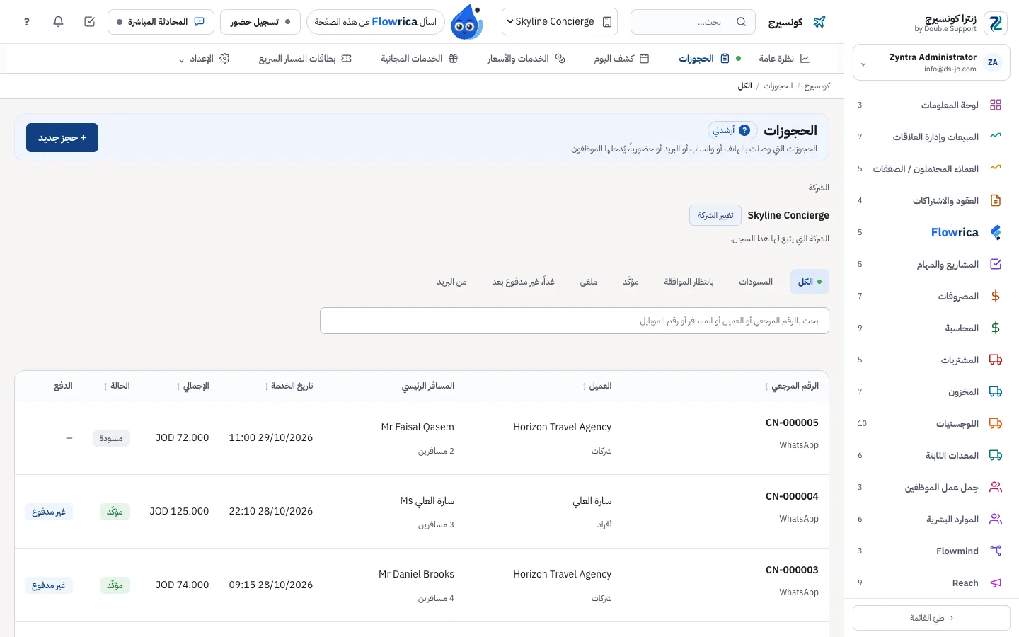
Task: Click the تسجيل حضور button
Action: [260, 22]
